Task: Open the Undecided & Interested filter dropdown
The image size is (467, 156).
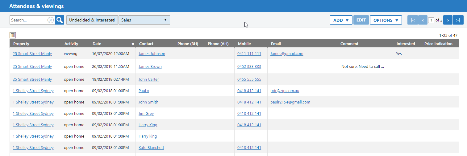Action: 92,20
